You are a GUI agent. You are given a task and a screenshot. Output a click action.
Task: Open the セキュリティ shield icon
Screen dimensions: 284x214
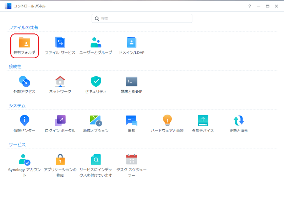(x=96, y=81)
